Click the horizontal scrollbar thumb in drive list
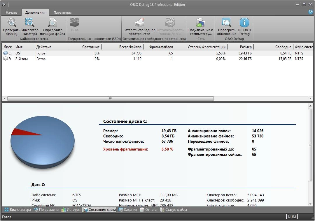The image size is (315, 221). click(111, 98)
